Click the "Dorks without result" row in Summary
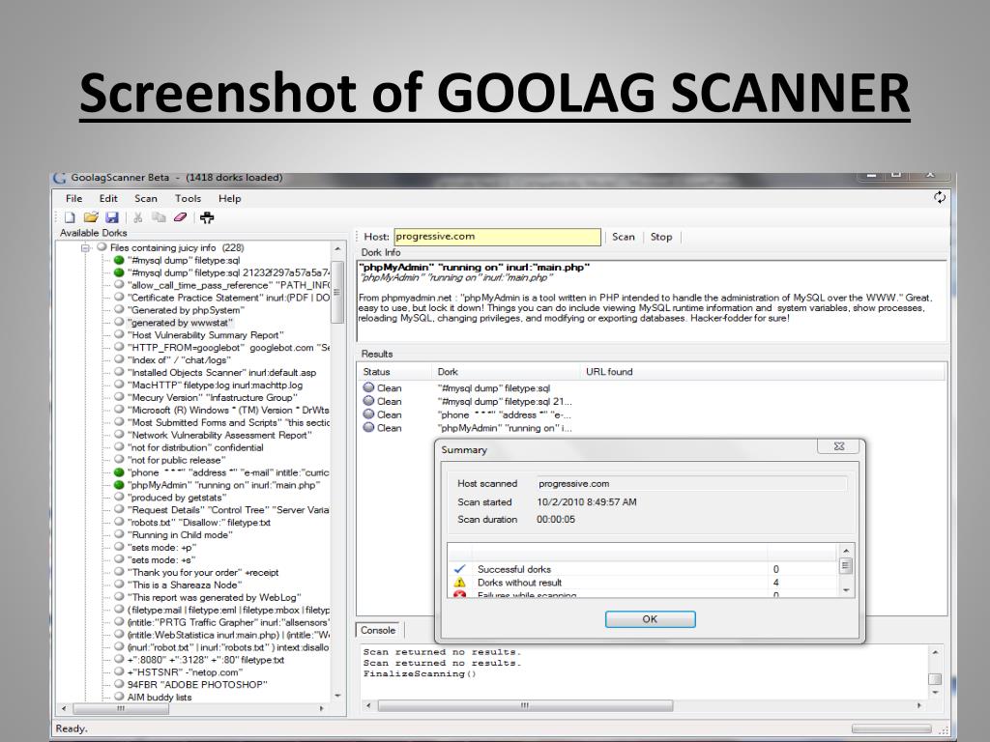Screen dimensions: 990x742 pyautogui.click(x=643, y=583)
